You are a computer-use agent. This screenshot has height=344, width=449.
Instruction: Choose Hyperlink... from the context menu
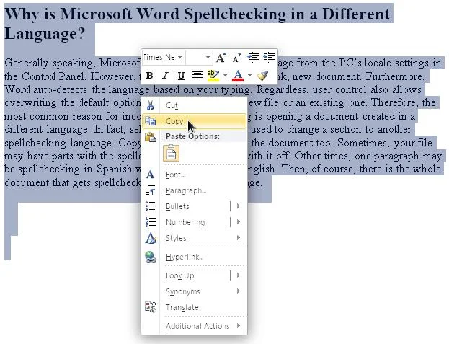point(194,257)
